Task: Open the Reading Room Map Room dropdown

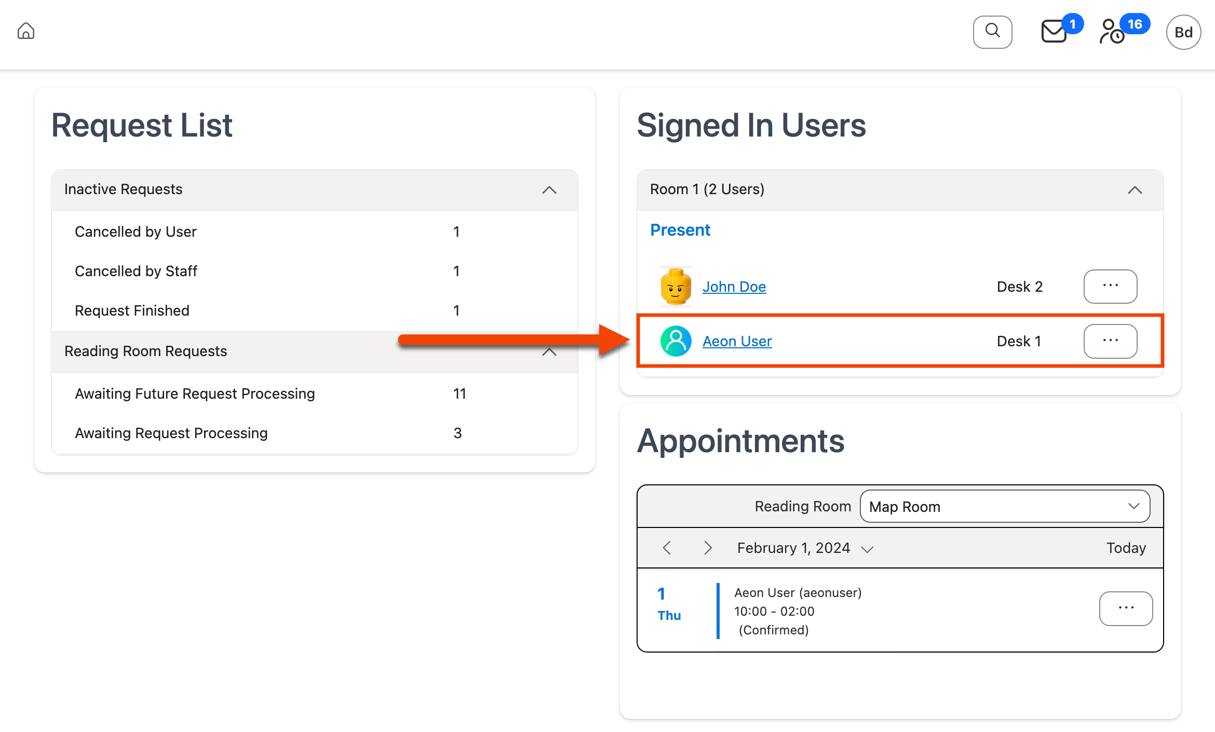Action: (x=1005, y=507)
